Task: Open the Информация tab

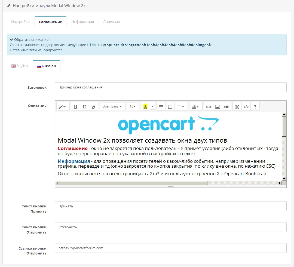Action: point(82,22)
